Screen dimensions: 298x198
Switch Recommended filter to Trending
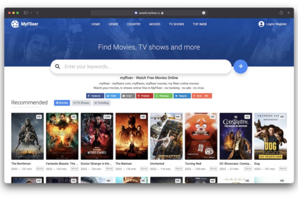[101, 103]
